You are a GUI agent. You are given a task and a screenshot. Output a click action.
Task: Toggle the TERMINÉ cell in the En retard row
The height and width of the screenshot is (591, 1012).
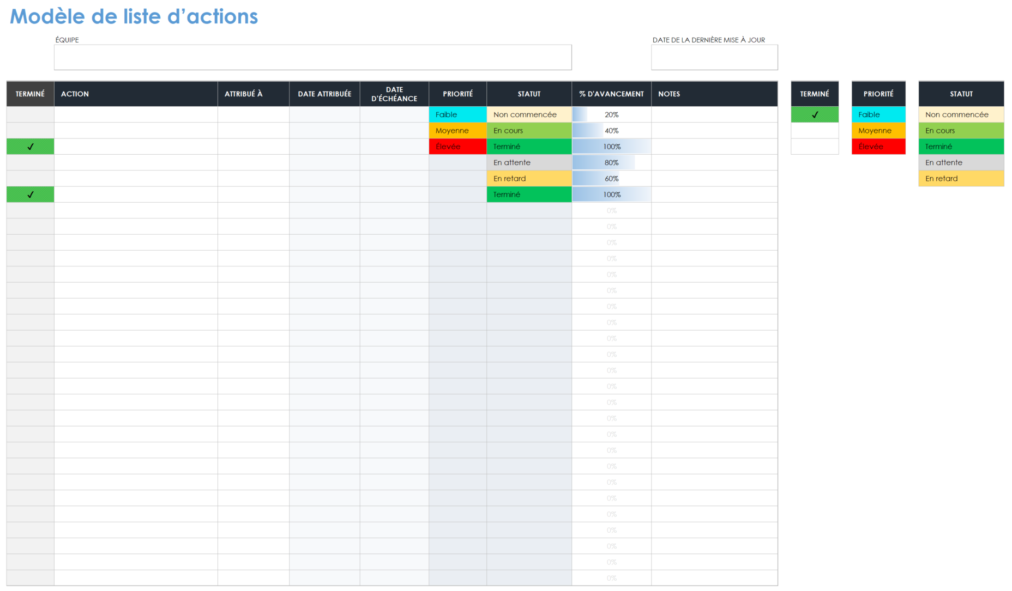[30, 179]
